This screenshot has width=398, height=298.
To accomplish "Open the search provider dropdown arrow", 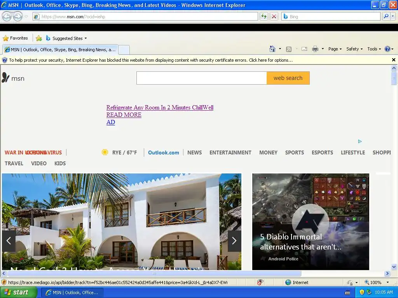I will pyautogui.click(x=393, y=16).
